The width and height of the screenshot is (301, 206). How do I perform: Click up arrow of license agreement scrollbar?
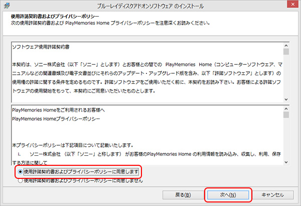286,44
